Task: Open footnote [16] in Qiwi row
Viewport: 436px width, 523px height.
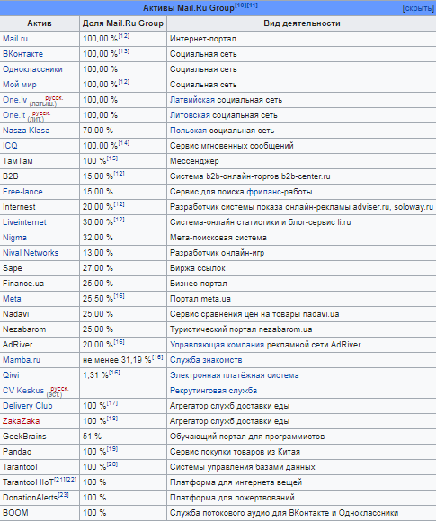Action: click(114, 373)
